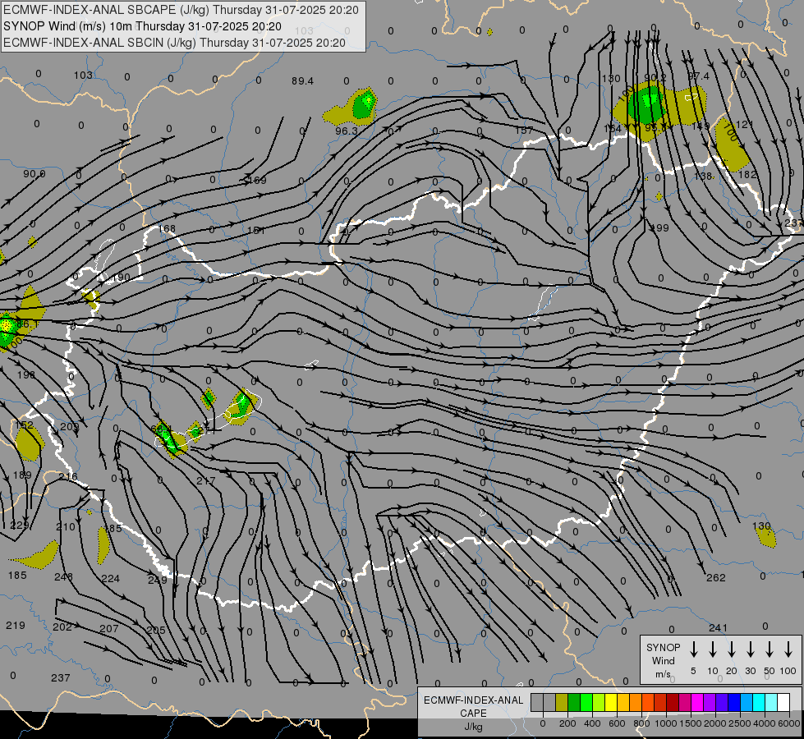Click the 169 value on the map
Image resolution: width=804 pixels, height=739 pixels.
[x=257, y=180]
